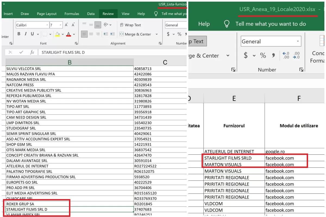Open the Data ribbon tab

(91, 14)
